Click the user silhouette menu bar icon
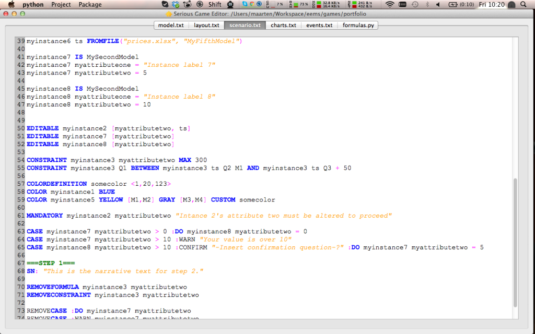535x334 pixels. [511, 4]
